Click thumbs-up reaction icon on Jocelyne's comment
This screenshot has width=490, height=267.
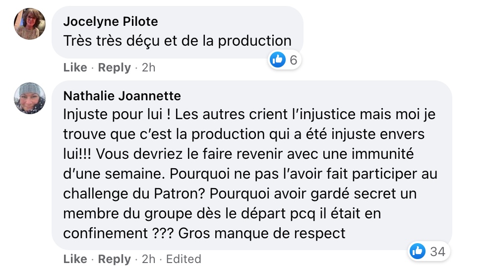coord(277,60)
